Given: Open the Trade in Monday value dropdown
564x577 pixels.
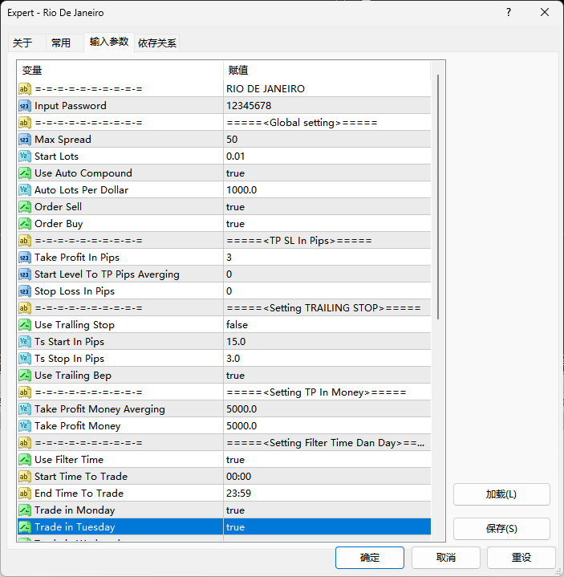Looking at the screenshot, I should pyautogui.click(x=327, y=510).
